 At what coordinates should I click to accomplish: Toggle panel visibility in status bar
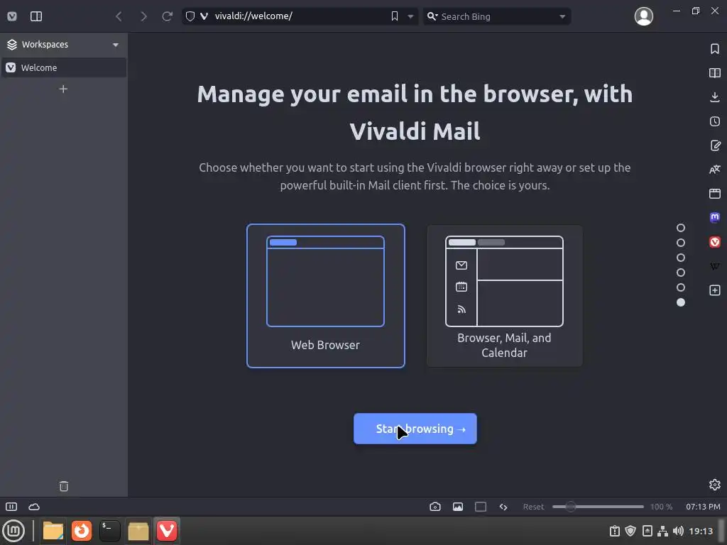[x=11, y=507]
